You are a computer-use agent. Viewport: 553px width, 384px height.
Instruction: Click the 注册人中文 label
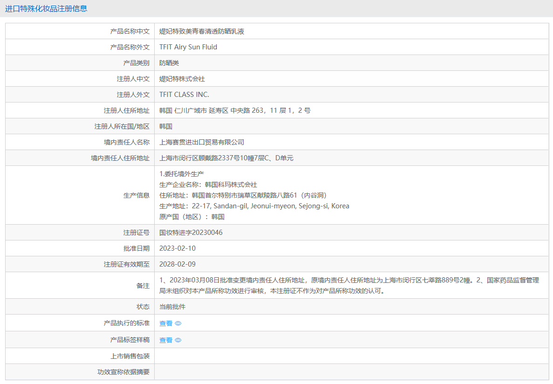133,79
